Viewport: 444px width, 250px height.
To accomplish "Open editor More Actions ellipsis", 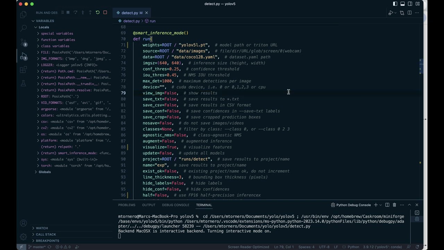I will [417, 13].
